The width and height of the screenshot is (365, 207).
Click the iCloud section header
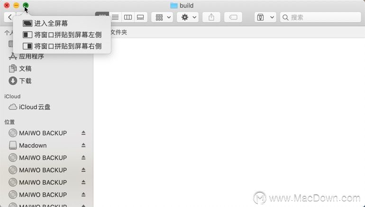pyautogui.click(x=12, y=96)
